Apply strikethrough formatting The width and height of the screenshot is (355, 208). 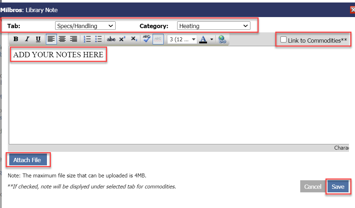tap(111, 39)
